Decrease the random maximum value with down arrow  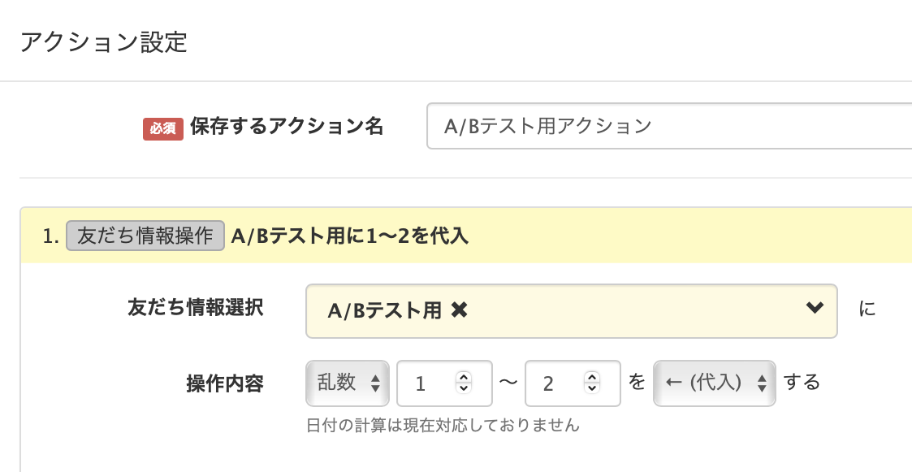tap(592, 388)
